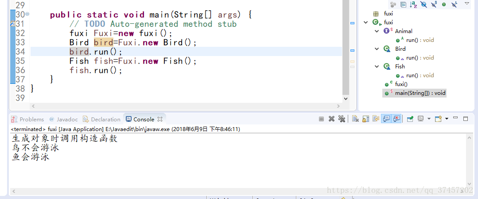Click the Bird class icon in Outline
Viewport: 478px width, 199px height.
(387, 49)
